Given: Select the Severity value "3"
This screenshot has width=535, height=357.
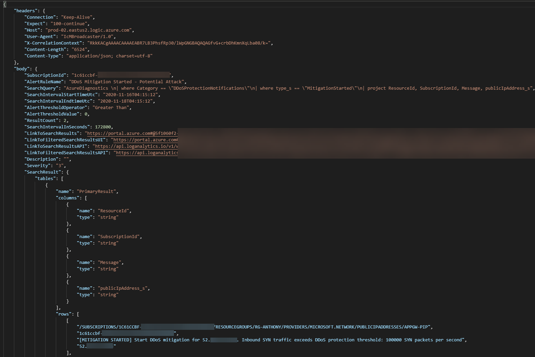Looking at the screenshot, I should pos(59,166).
